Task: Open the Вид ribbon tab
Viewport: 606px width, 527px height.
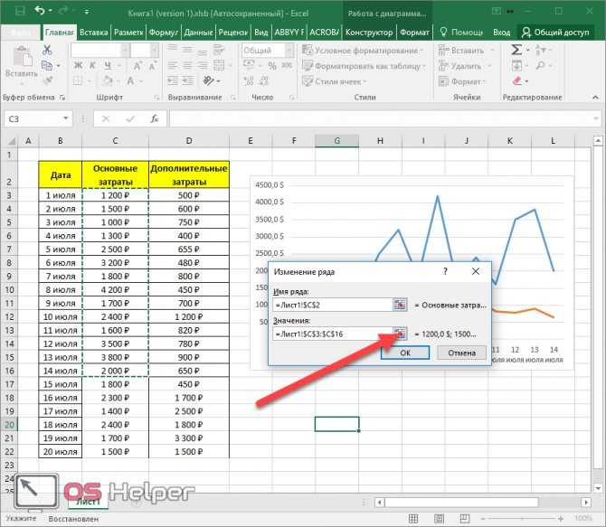Action: tap(260, 32)
